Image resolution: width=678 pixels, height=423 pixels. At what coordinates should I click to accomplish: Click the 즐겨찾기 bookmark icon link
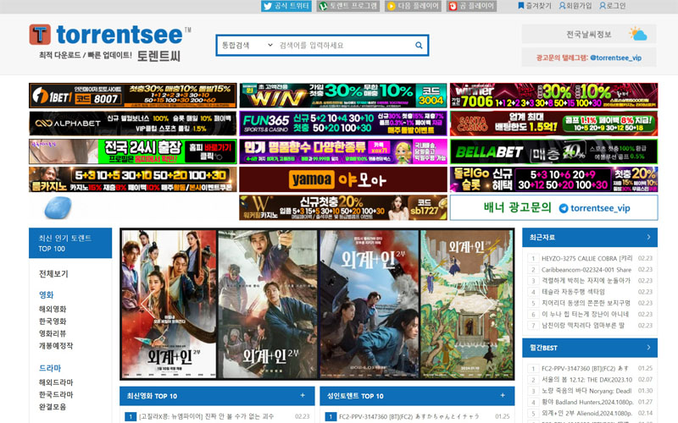tap(535, 6)
